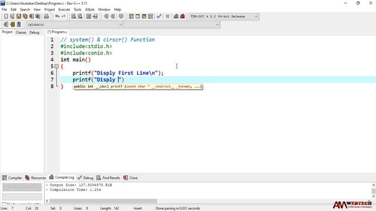Click the line "#include<stdio.h>"
Screen dimensions: 376x211
86,46
